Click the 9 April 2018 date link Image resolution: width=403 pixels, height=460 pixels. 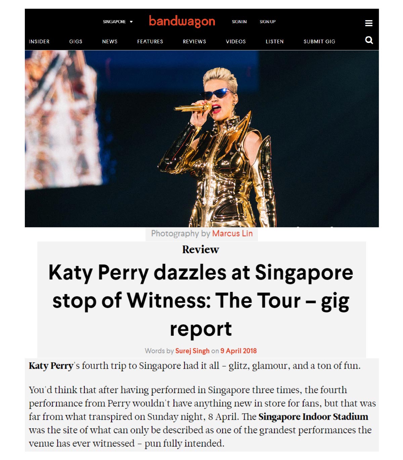(238, 351)
